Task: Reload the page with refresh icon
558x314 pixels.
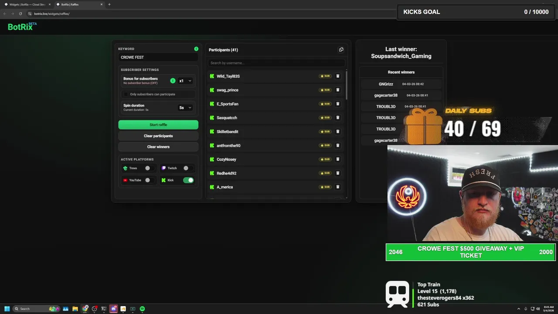Action: point(20,14)
